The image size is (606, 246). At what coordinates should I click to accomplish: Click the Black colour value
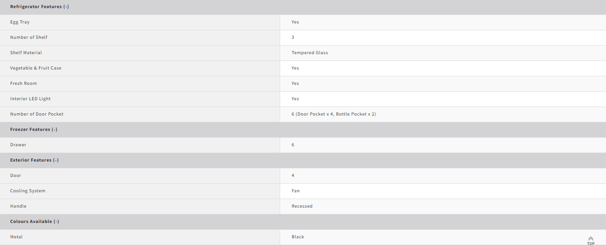click(x=298, y=237)
